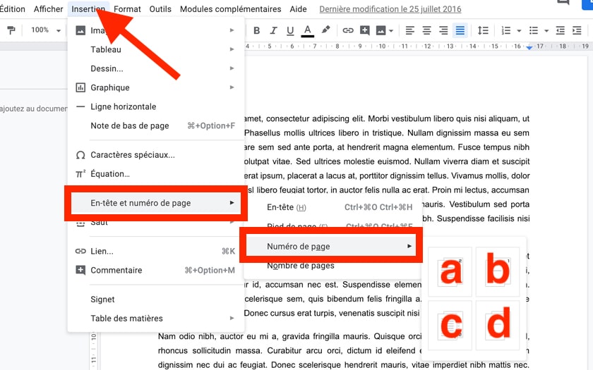Viewport: 593px width, 370px height.
Task: Click the insert image toolbar icon
Action: tap(381, 30)
